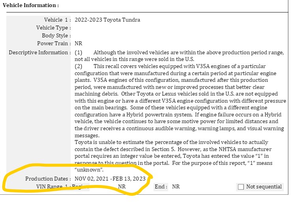Click the 'Body Style :' label
The width and height of the screenshot is (296, 203).
click(x=56, y=35)
